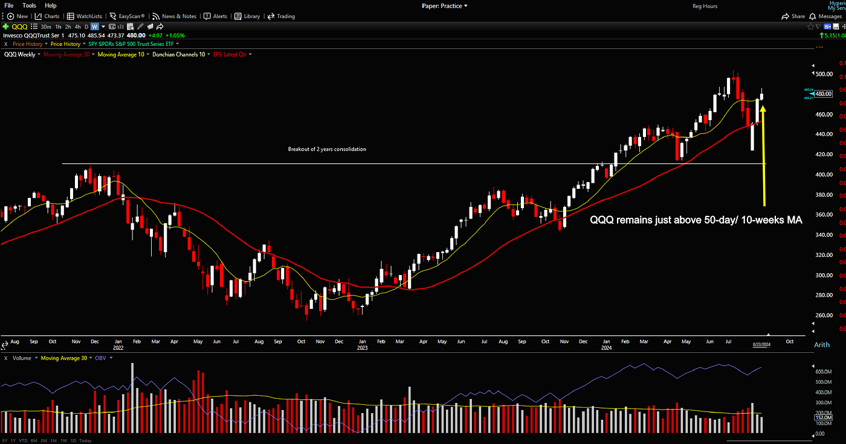The width and height of the screenshot is (846, 444).
Task: Click the 480.00 current price label
Action: click(824, 94)
